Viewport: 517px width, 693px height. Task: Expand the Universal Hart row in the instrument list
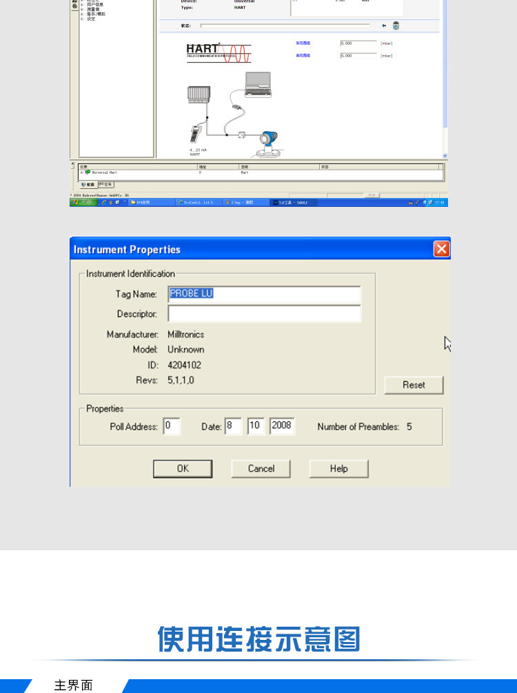82,172
